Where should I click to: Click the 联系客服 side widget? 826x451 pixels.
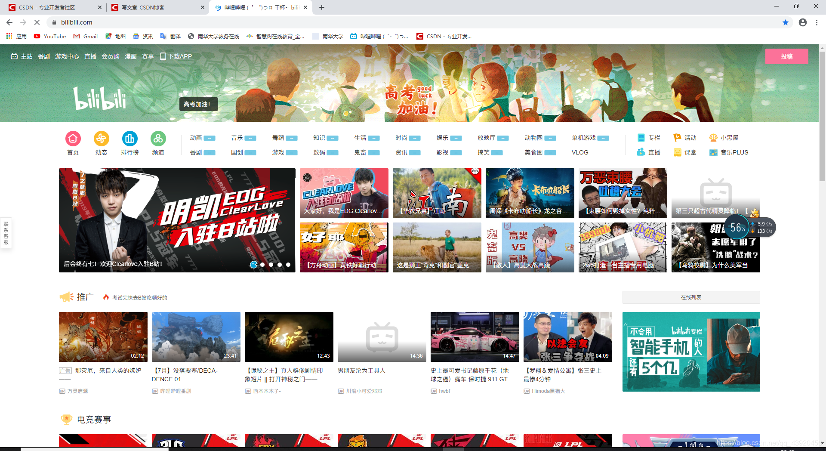coord(6,233)
